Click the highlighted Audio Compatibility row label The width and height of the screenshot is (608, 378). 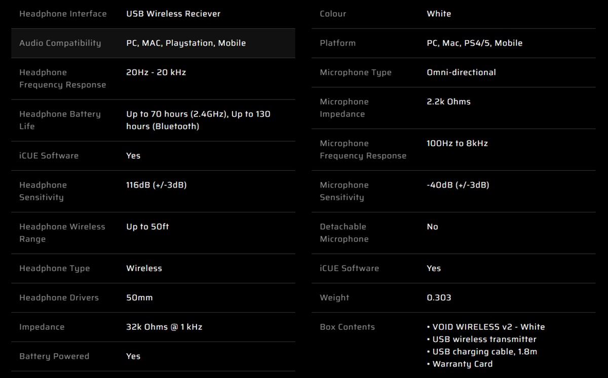click(x=60, y=43)
